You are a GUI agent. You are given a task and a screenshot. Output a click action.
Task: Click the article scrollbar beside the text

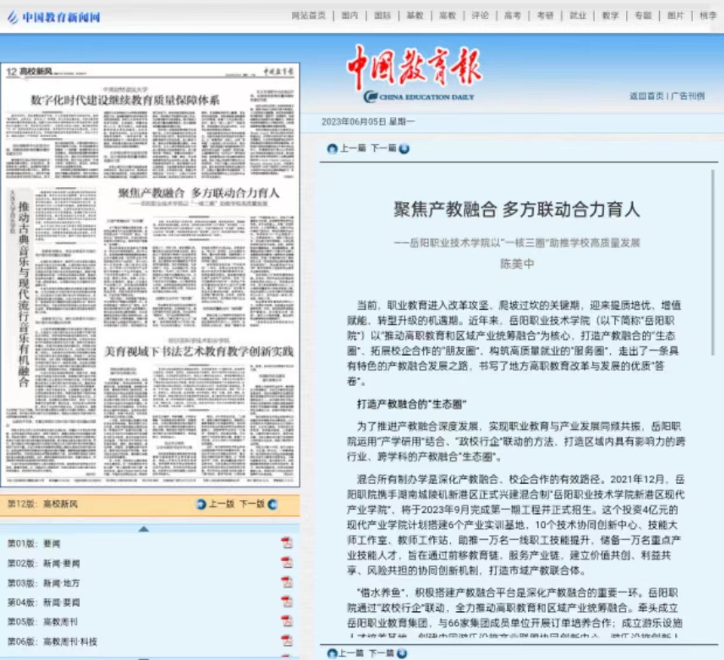pyautogui.click(x=713, y=262)
